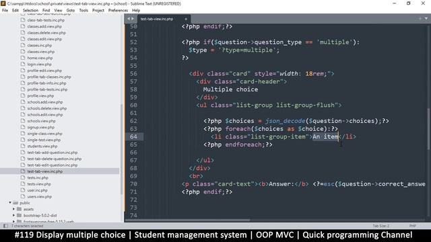
Task: Open single-test.view.php file
Action: coord(44,140)
